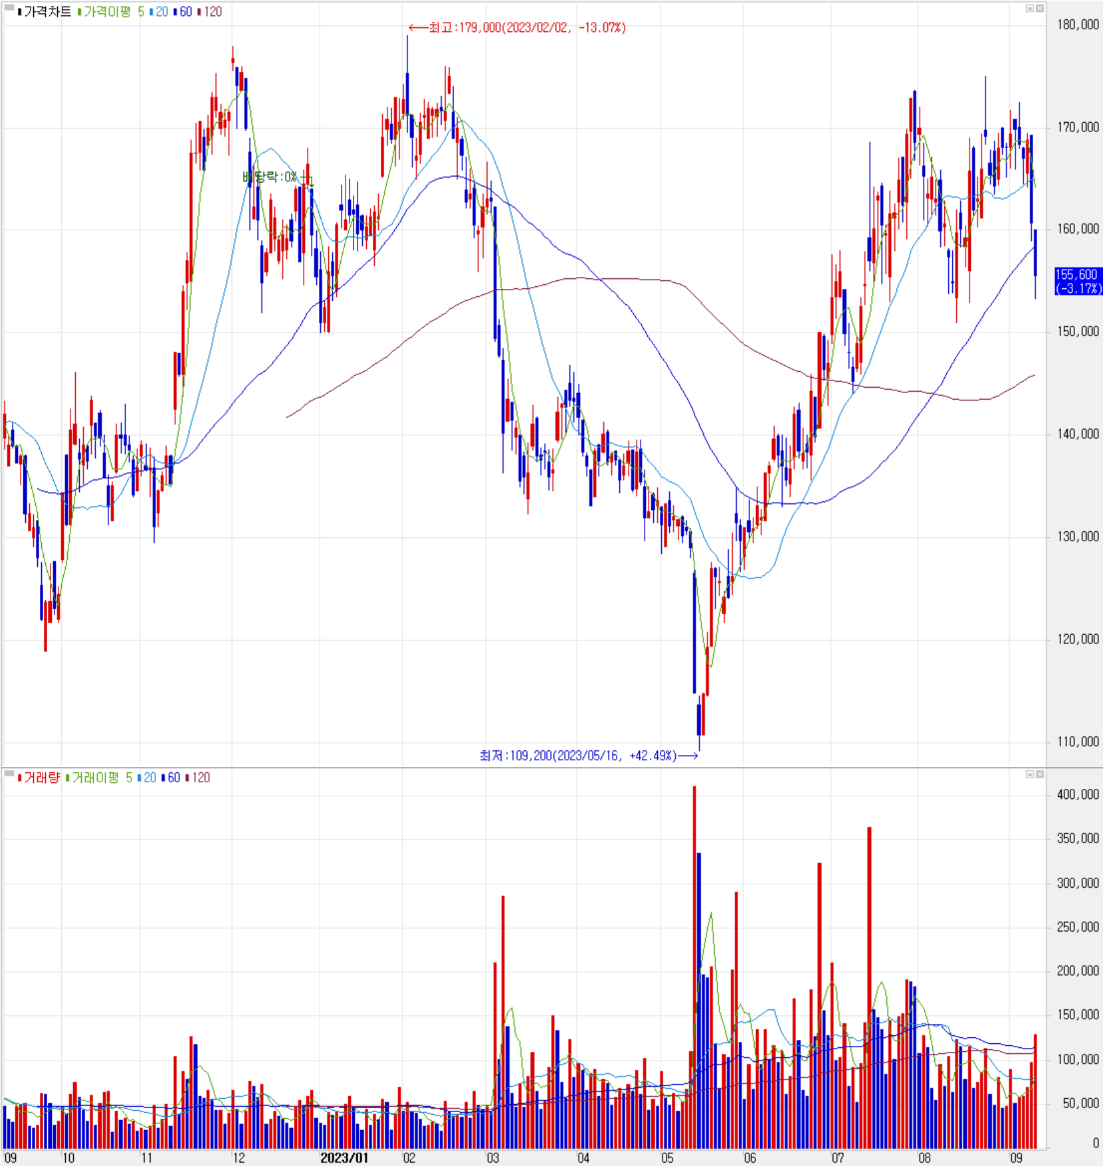Select the 가격차트 legend label
This screenshot has height=1166, width=1103.
[x=44, y=12]
